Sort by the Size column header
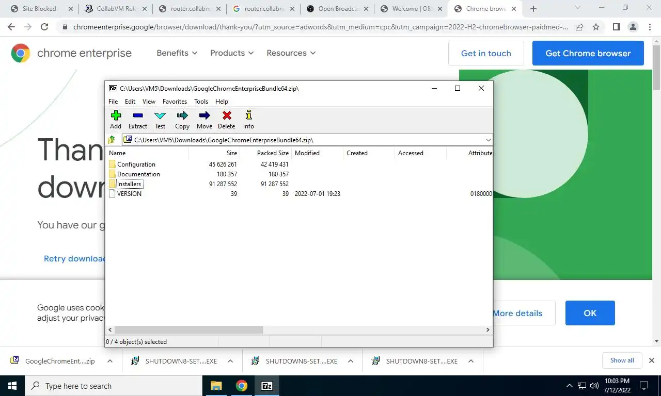661x396 pixels. click(x=214, y=153)
